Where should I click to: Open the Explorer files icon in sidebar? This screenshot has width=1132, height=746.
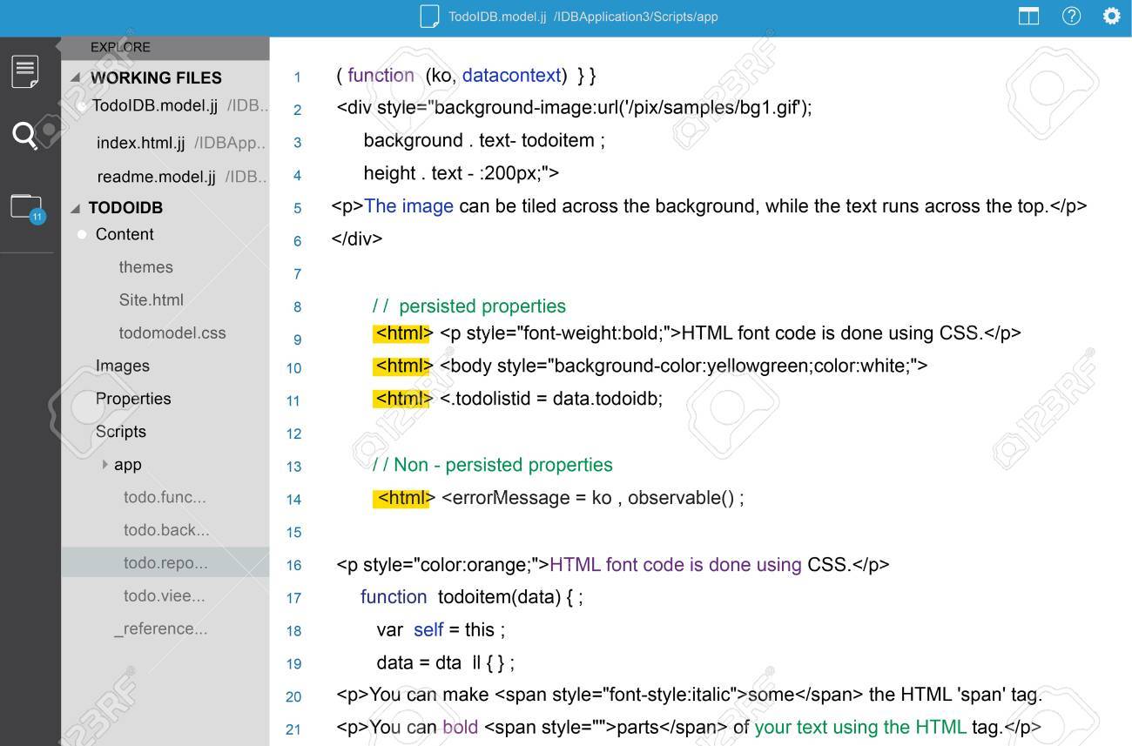24,71
